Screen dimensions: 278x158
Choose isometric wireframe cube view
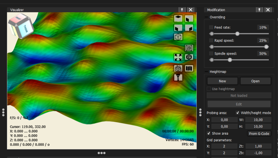(x=178, y=37)
